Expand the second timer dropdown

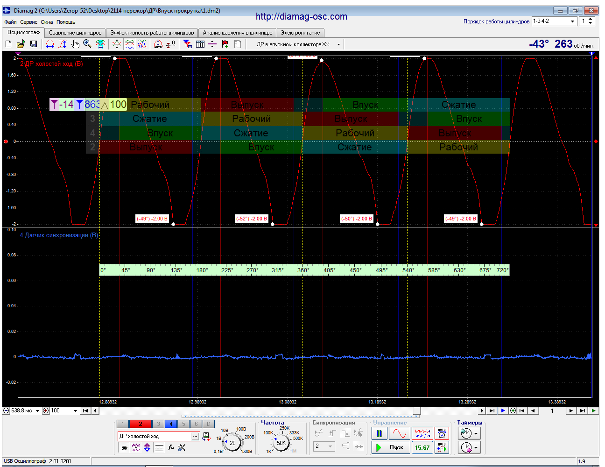(x=476, y=448)
